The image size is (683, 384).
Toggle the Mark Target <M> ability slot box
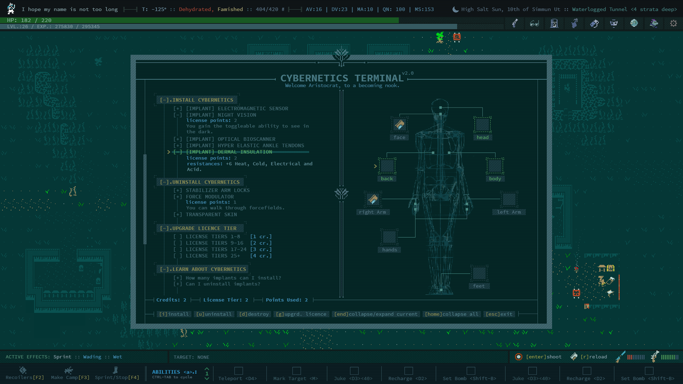[x=297, y=371]
